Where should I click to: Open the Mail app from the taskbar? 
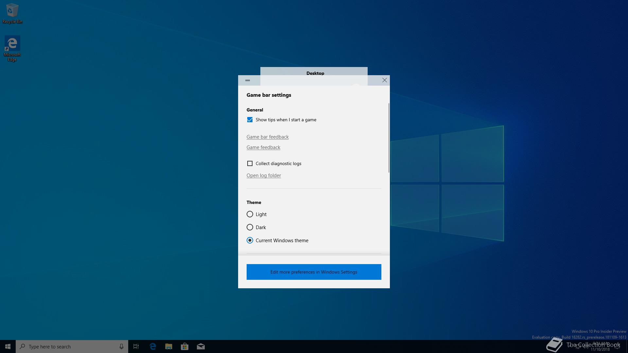(201, 346)
